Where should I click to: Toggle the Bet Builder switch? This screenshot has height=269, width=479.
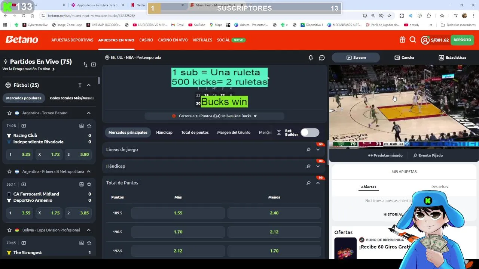[310, 132]
